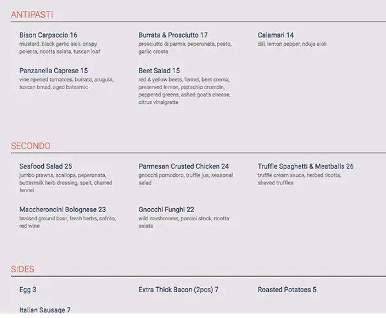Select Maccheroncini Bolognese 23
The height and width of the screenshot is (318, 386).
pyautogui.click(x=62, y=209)
